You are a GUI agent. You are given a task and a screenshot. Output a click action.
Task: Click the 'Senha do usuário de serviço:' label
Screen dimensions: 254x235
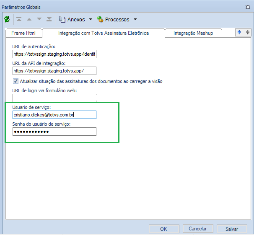point(41,124)
